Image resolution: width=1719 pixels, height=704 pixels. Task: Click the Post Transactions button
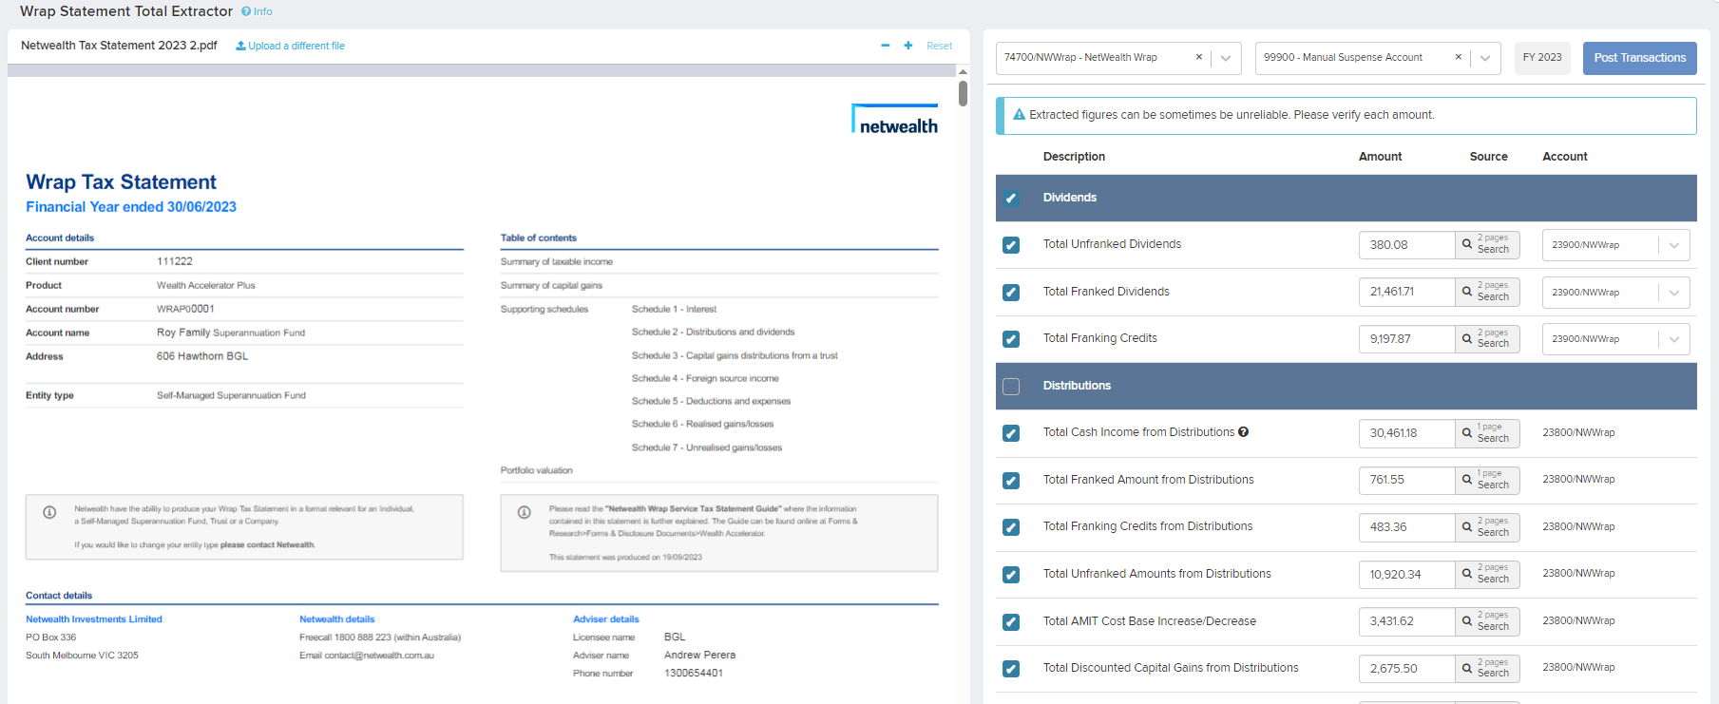coord(1639,58)
